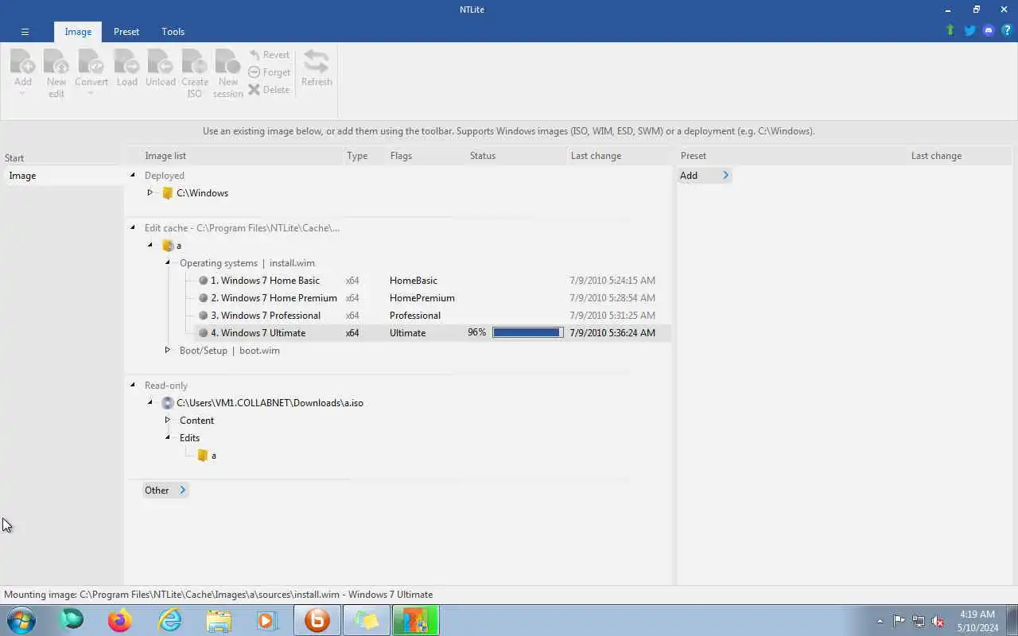Click the Create ISO toolbar icon
The image size is (1018, 636).
coord(195,62)
